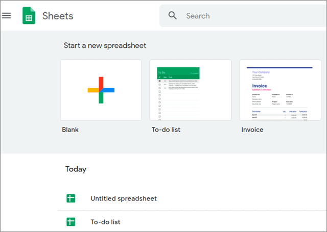The height and width of the screenshot is (232, 327).
Task: Click the 'Blank' label under the template
Action: point(71,130)
